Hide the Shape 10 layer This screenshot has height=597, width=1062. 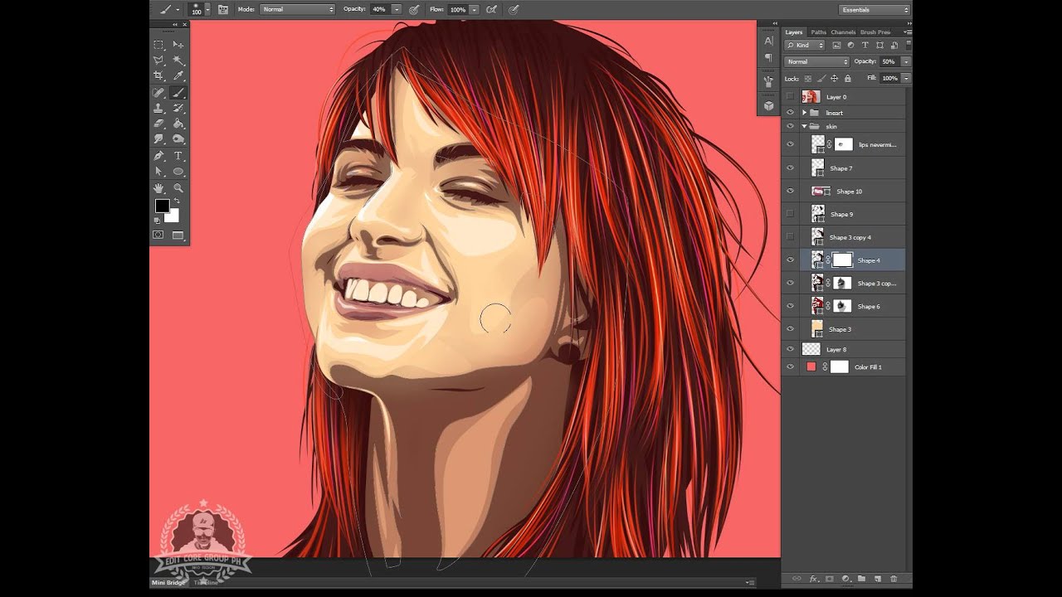click(790, 191)
